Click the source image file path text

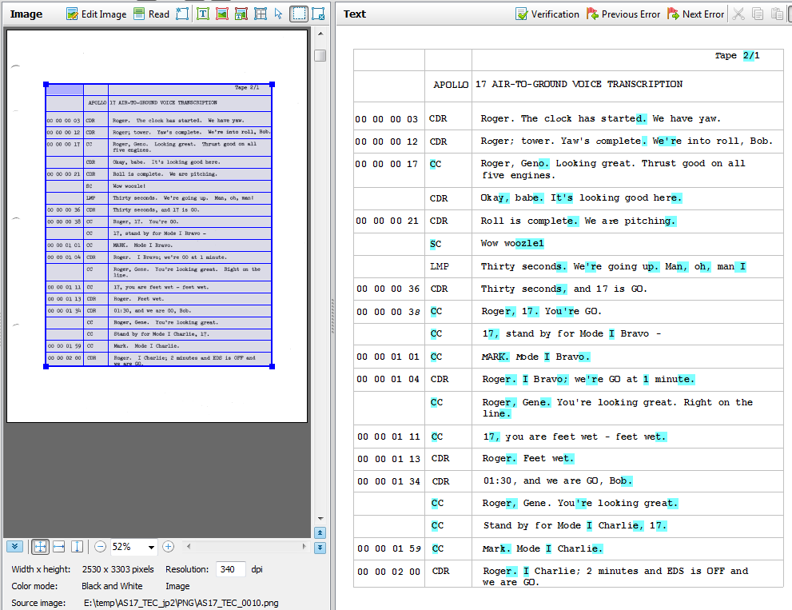(181, 603)
